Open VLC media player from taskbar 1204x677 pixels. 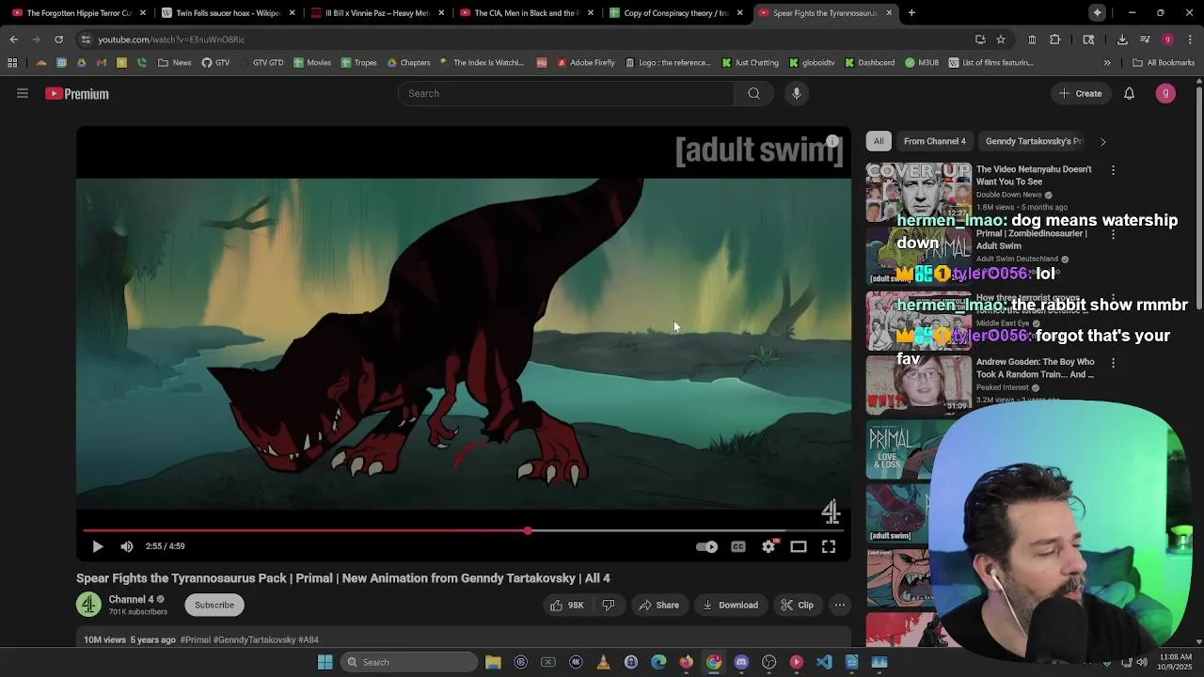[x=604, y=662]
